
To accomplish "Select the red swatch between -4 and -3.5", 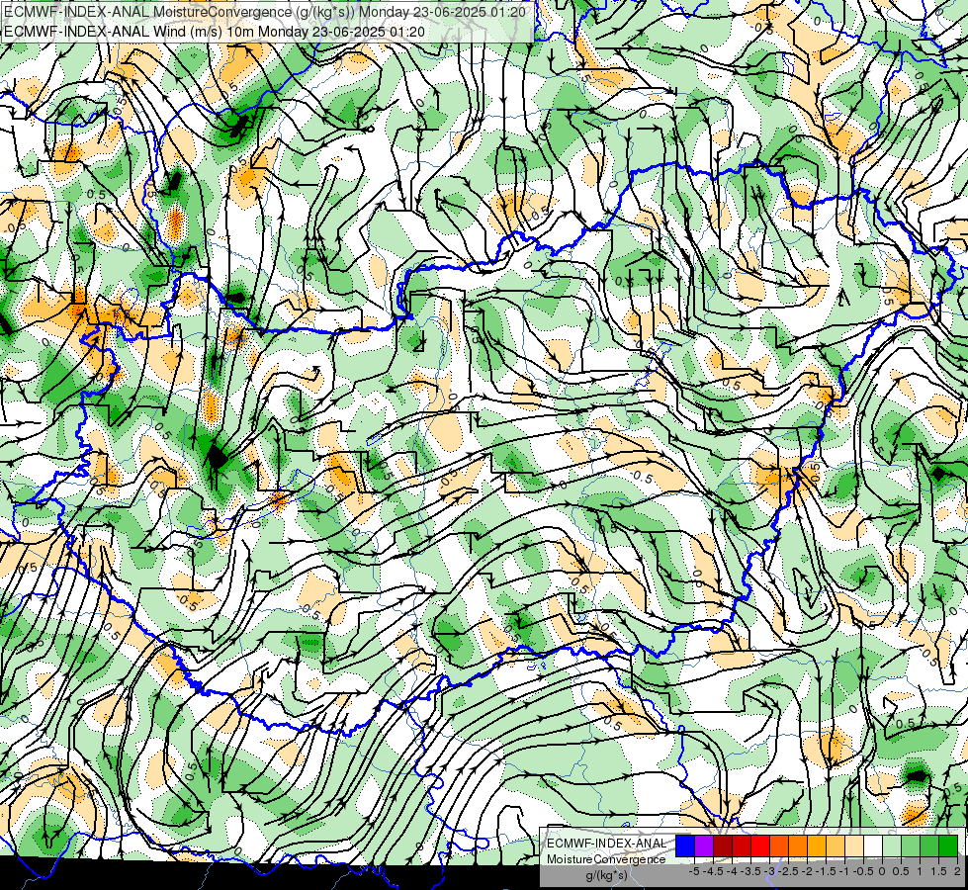I will tap(742, 845).
